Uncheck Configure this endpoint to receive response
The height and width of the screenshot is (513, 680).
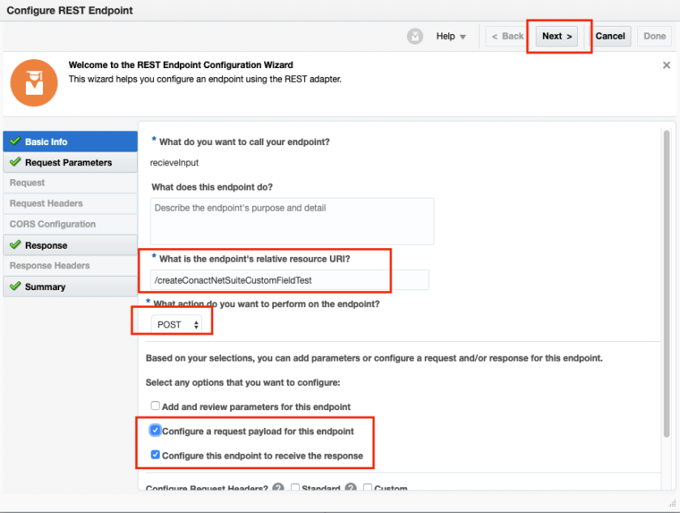click(155, 455)
